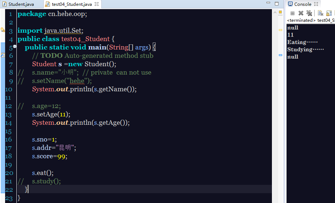Click class name 'test04_Student' on line 4
The width and height of the screenshot is (335, 203).
85,39
